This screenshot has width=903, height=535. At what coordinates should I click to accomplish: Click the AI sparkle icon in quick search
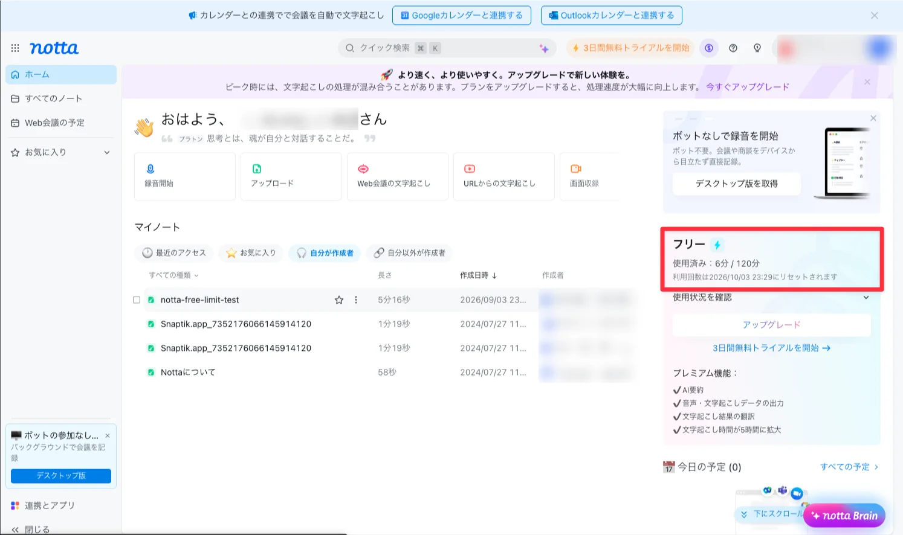(x=544, y=48)
